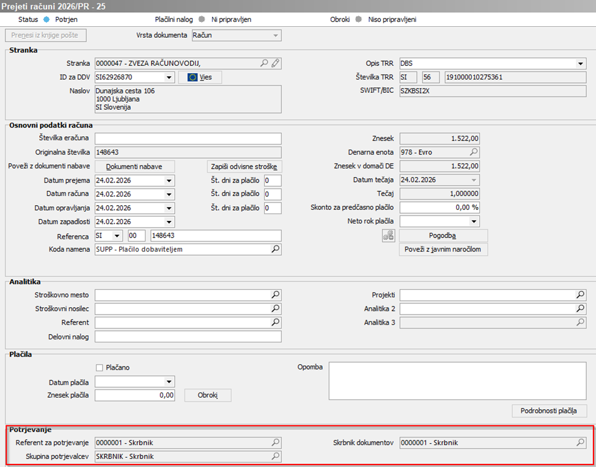Click the Številka eračuna input field
Viewport: 596px width, 467px height.
[x=188, y=139]
